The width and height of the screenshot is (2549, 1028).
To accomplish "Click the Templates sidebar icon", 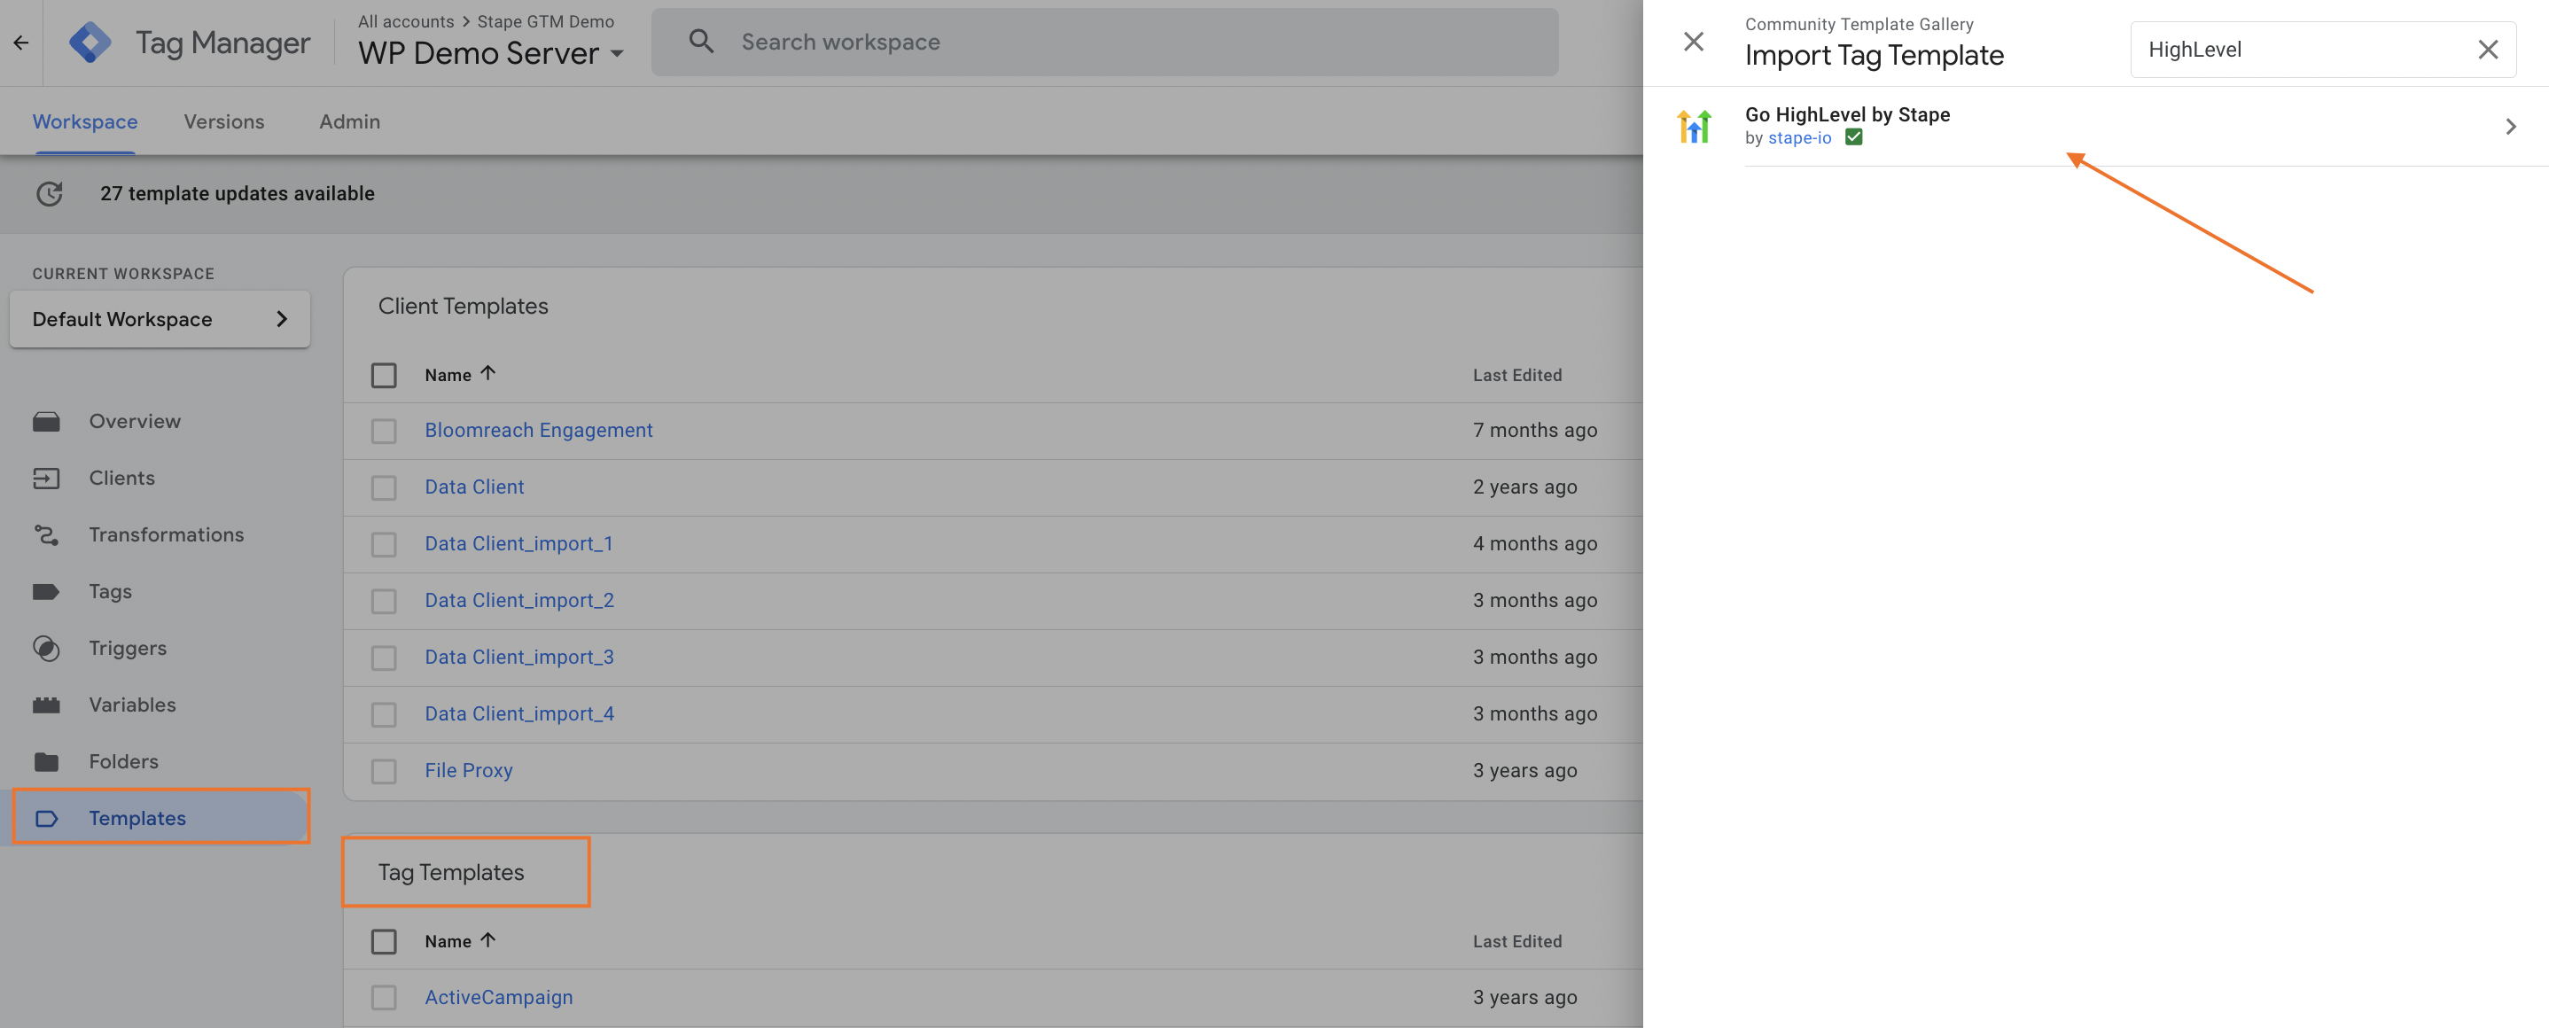I will (x=46, y=818).
